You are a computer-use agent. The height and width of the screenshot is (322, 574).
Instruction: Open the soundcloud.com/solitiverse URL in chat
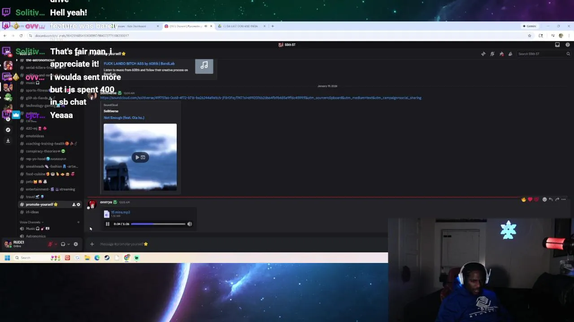pyautogui.click(x=261, y=97)
